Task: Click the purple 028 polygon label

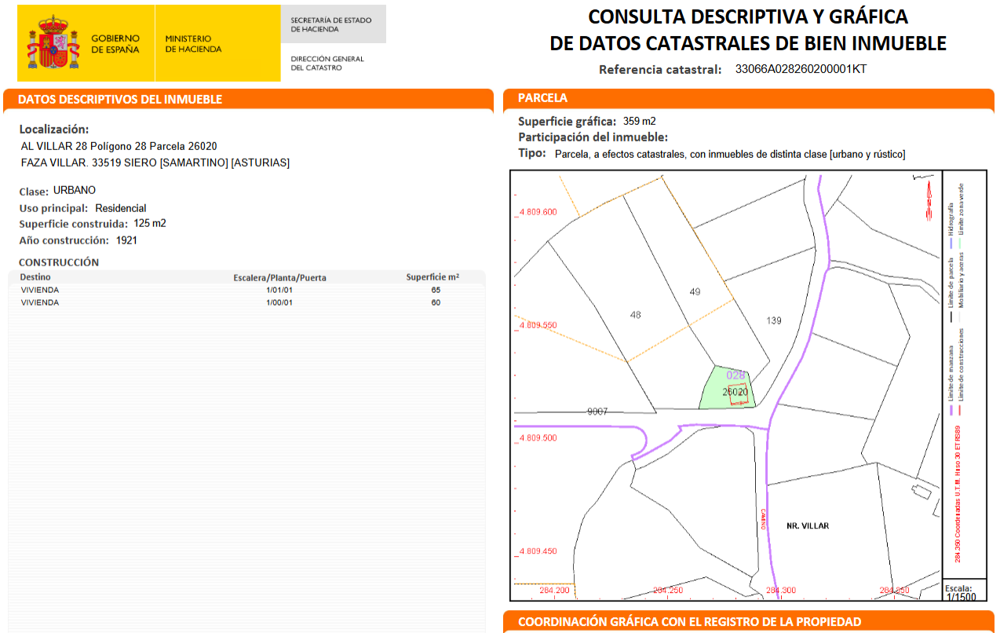Action: (735, 375)
